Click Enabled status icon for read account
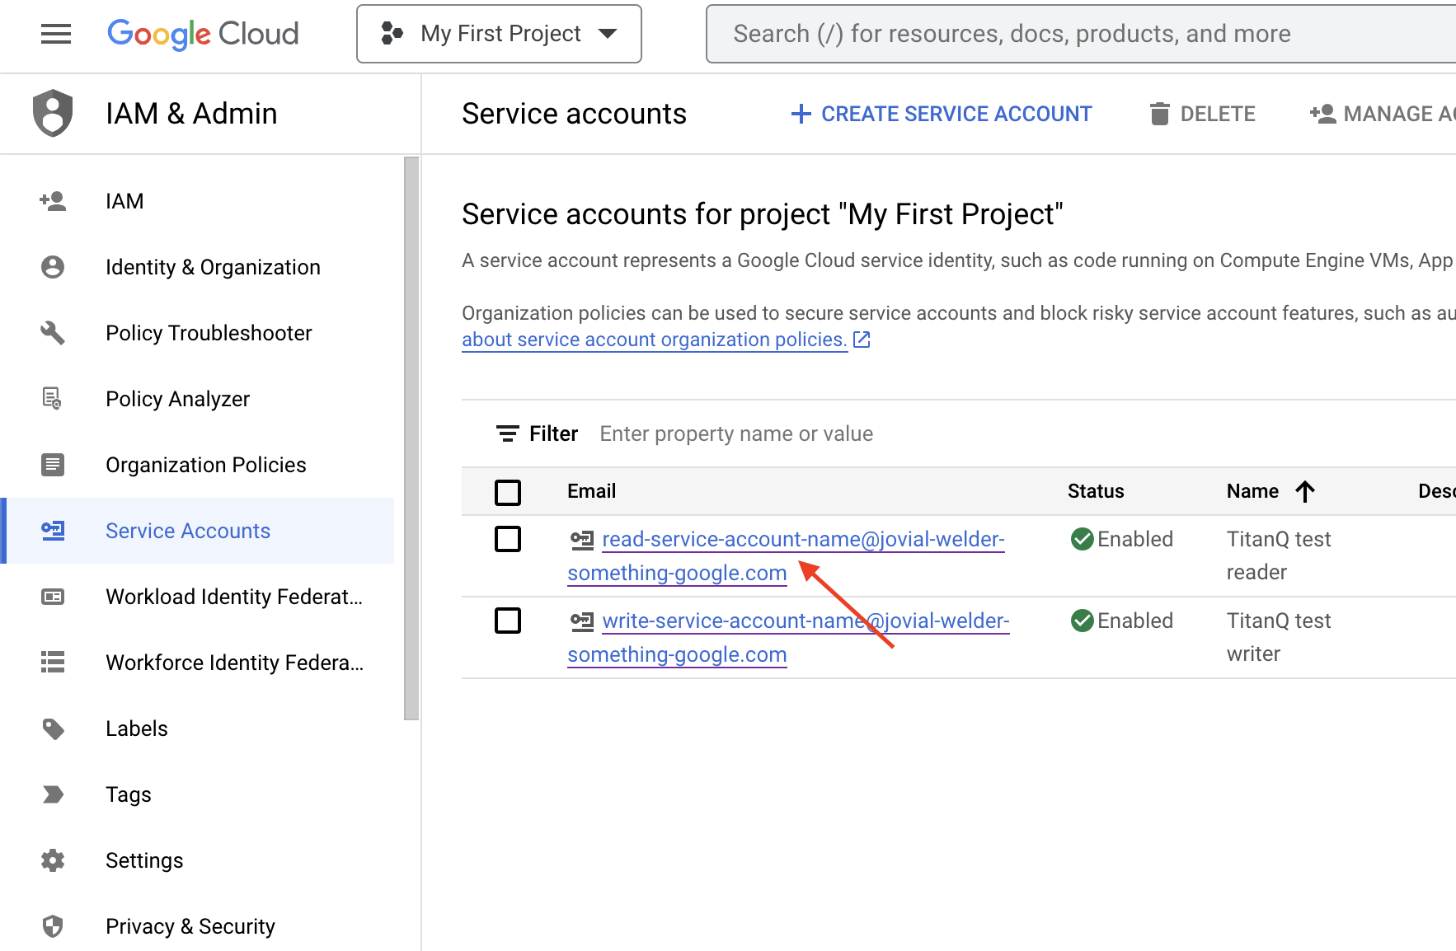 1082,539
